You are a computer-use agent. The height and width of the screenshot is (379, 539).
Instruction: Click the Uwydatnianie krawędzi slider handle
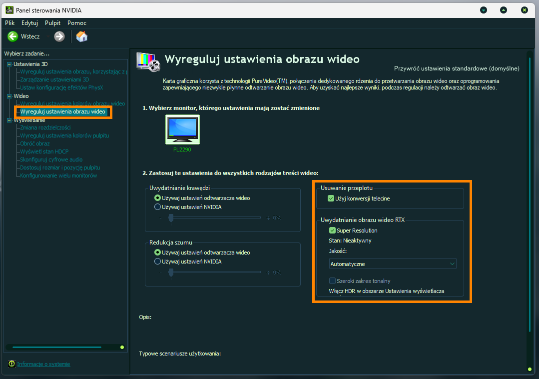tap(171, 218)
